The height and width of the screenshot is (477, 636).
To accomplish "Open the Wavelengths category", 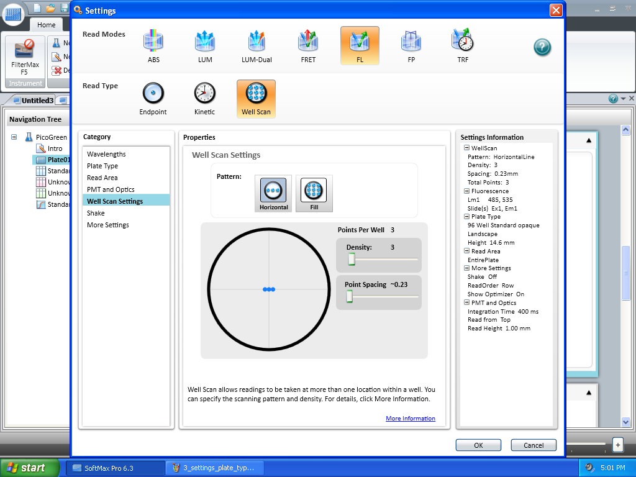I will [106, 154].
